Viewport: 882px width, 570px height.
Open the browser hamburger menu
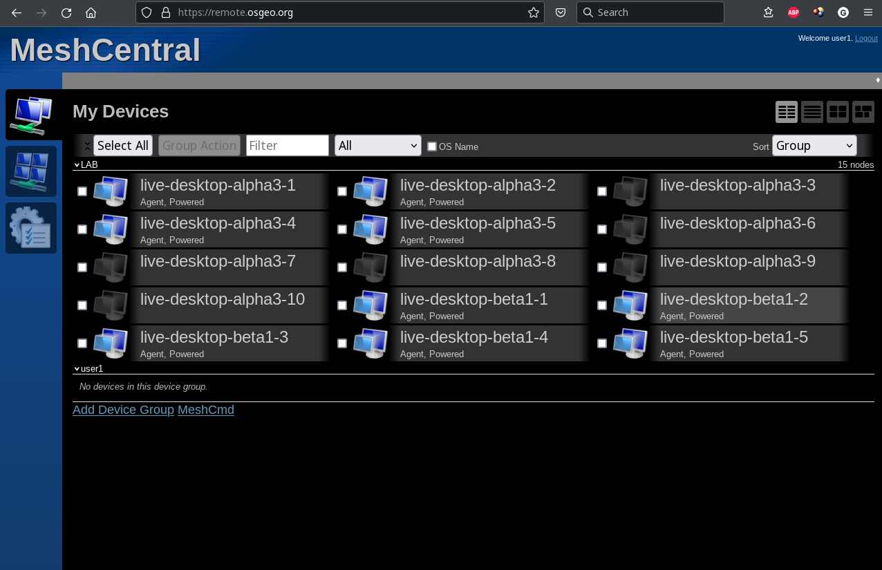pos(868,12)
